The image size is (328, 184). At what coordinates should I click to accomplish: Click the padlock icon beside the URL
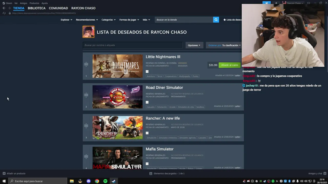[10, 13]
